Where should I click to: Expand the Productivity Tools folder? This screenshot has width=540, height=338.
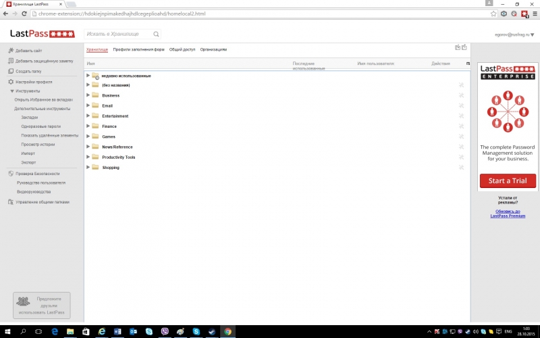[88, 157]
